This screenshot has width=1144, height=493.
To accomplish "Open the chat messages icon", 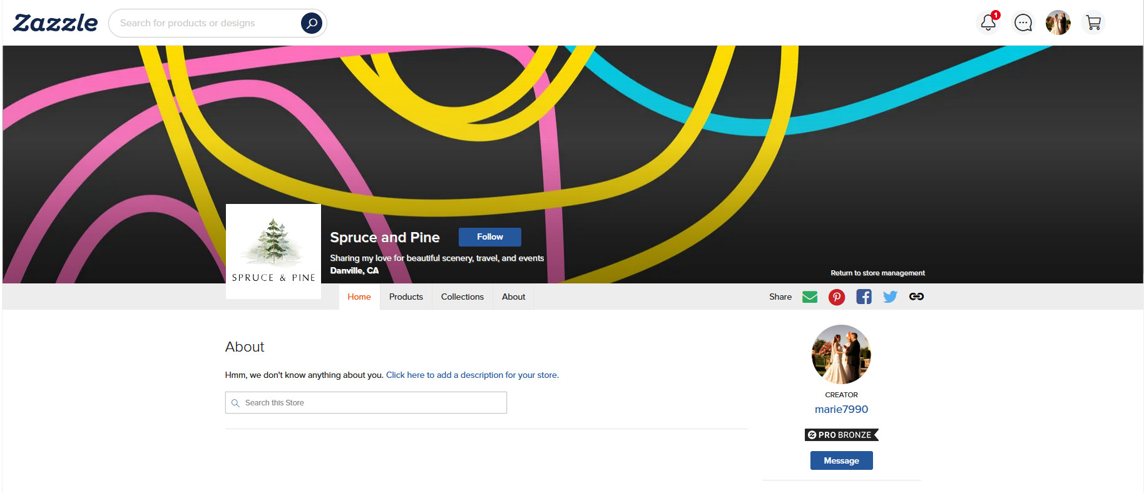I will 1023,23.
